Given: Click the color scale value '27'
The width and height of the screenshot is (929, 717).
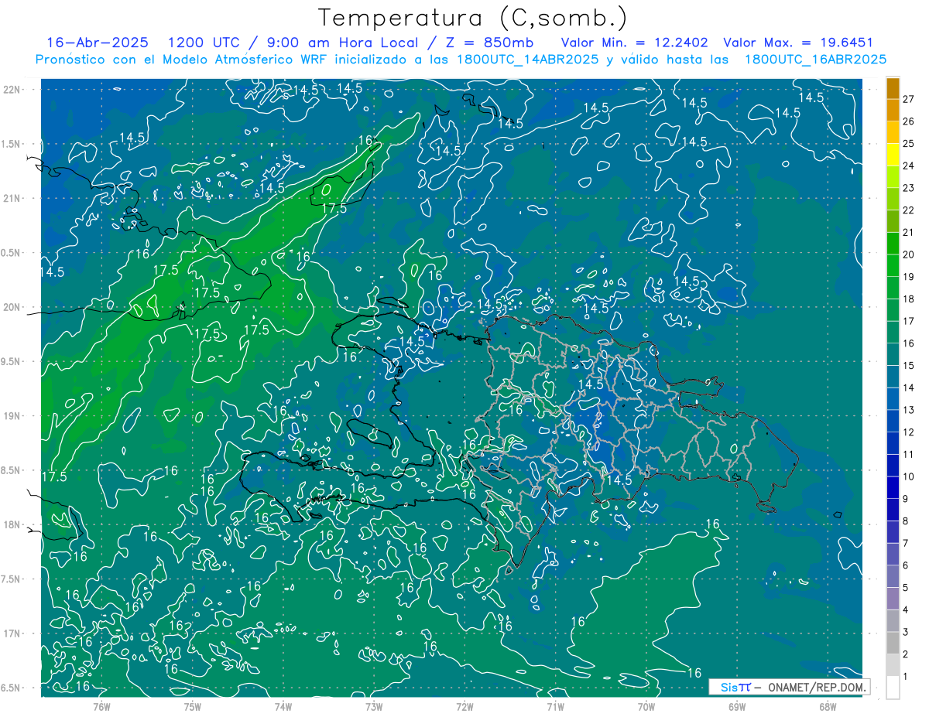Looking at the screenshot, I should (x=909, y=99).
